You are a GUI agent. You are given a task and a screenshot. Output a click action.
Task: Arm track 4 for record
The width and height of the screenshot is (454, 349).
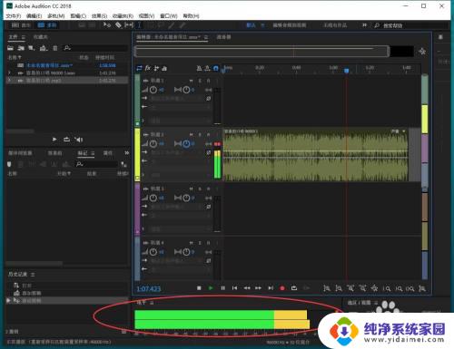coord(208,243)
